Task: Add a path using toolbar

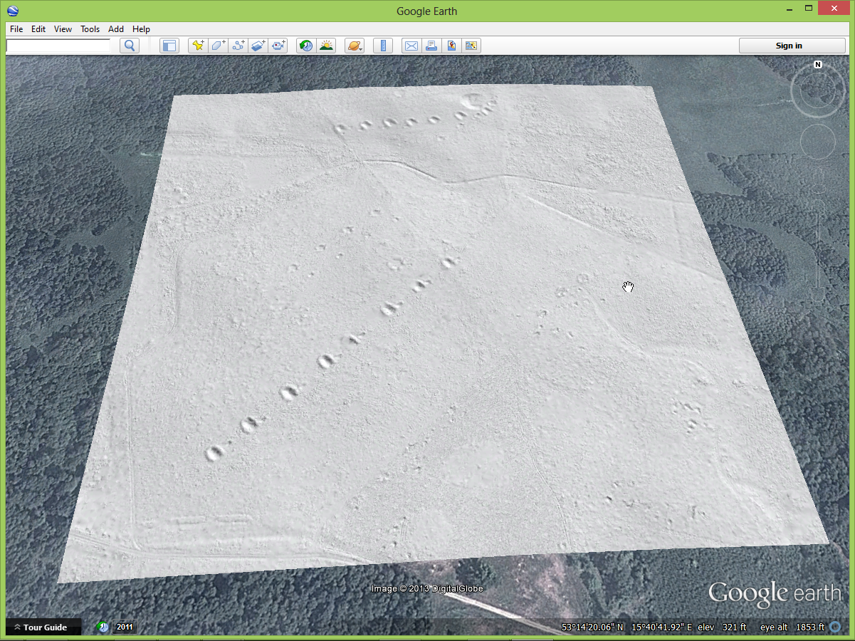Action: [238, 46]
